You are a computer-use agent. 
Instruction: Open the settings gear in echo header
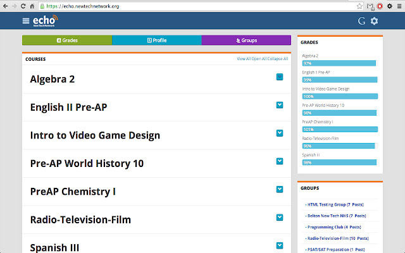pyautogui.click(x=374, y=21)
